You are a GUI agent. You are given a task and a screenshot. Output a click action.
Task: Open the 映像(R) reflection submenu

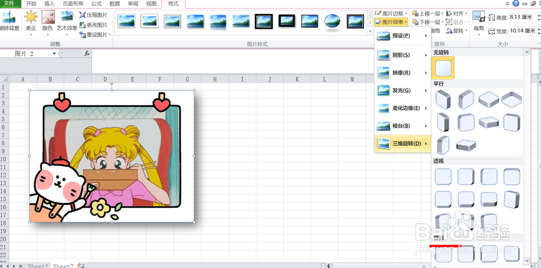pos(403,73)
